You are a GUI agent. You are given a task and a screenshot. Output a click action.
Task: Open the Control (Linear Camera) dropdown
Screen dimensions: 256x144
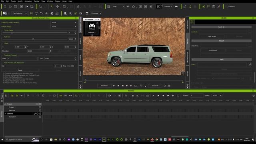click(64, 22)
